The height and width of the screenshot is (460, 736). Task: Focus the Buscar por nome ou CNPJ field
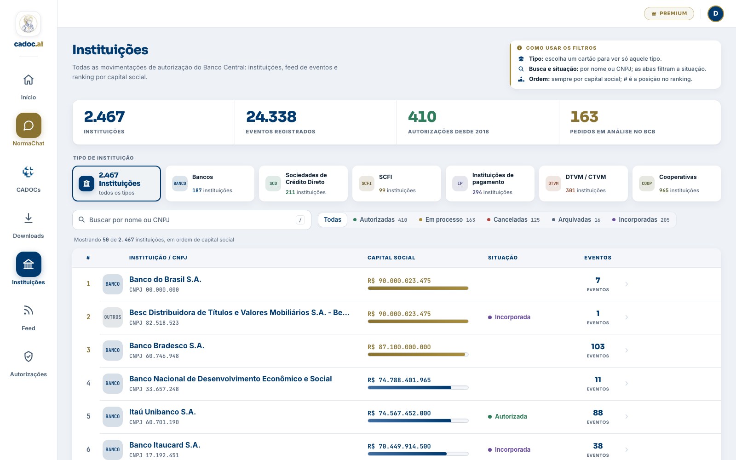[x=192, y=220]
